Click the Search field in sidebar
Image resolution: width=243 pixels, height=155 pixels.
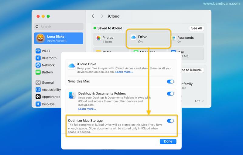pyautogui.click(x=59, y=27)
